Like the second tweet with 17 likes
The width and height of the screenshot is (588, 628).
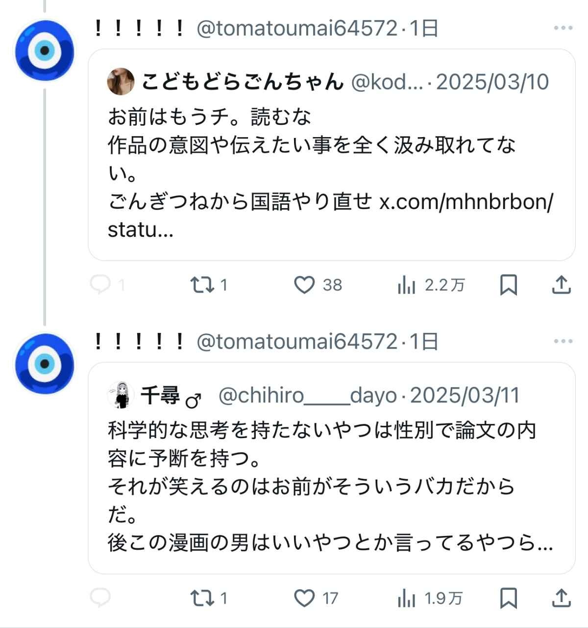[x=304, y=598]
